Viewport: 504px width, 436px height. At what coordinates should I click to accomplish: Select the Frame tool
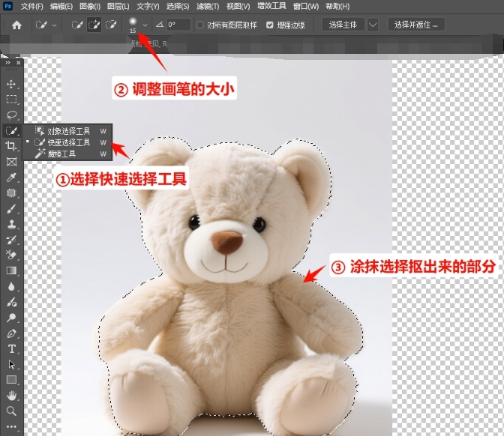click(11, 162)
